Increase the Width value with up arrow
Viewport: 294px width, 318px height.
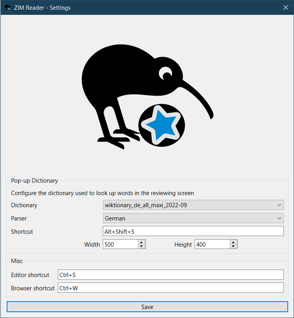pyautogui.click(x=142, y=242)
